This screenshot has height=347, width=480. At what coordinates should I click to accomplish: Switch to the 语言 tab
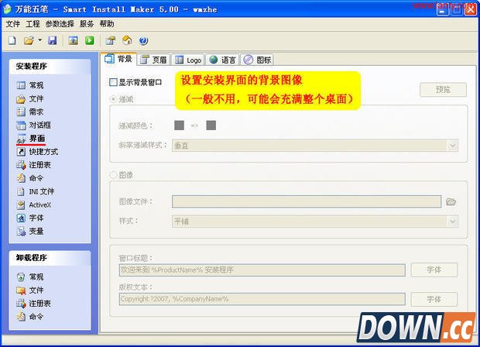223,60
